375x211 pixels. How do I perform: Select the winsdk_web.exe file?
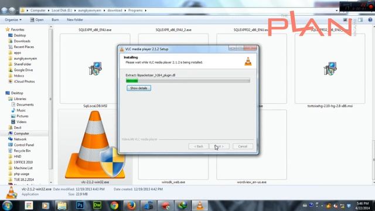[173, 182]
